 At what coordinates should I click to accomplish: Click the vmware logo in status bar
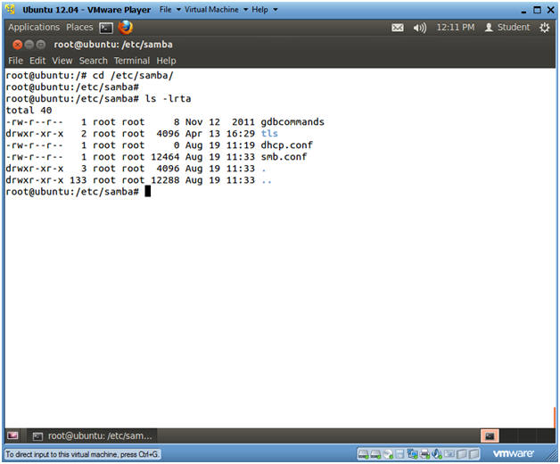coord(514,453)
